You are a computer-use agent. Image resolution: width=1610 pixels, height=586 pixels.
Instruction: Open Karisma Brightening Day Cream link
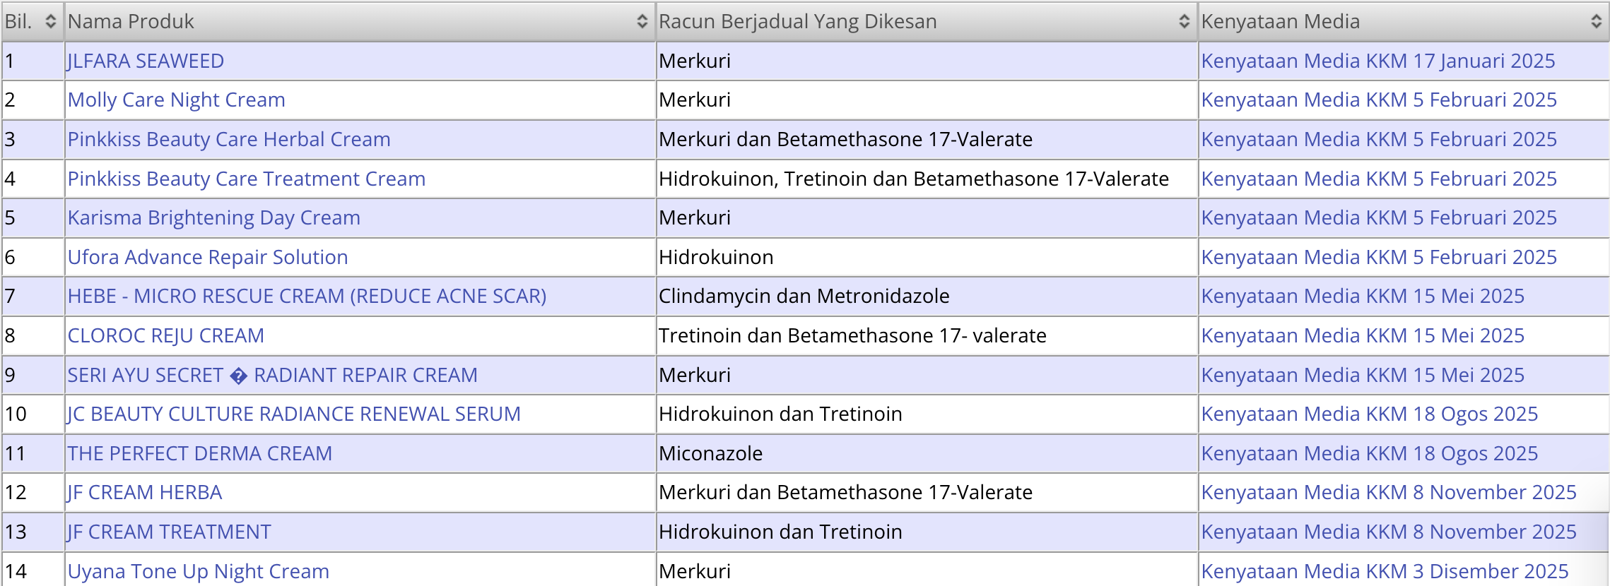coord(213,218)
